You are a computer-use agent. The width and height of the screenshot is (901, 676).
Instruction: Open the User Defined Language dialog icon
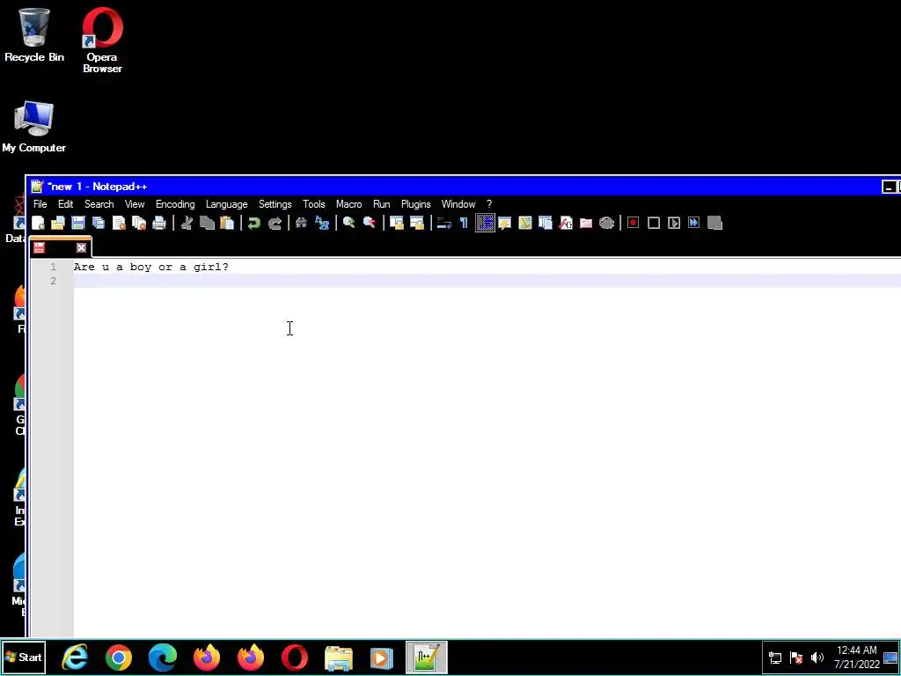pyautogui.click(x=504, y=223)
